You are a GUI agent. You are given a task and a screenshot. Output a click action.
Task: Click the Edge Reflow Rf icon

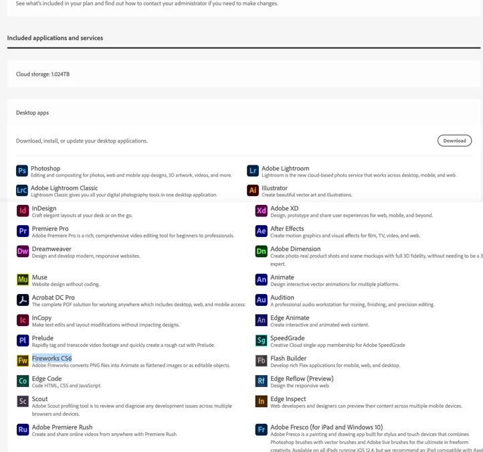261,381
